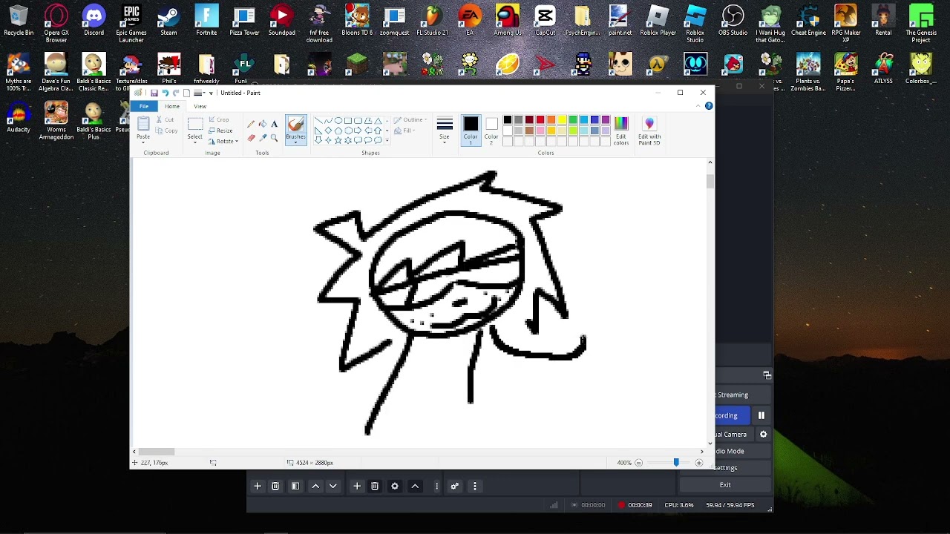The height and width of the screenshot is (534, 950).
Task: Activate Color 1 foreground selector
Action: (x=471, y=131)
